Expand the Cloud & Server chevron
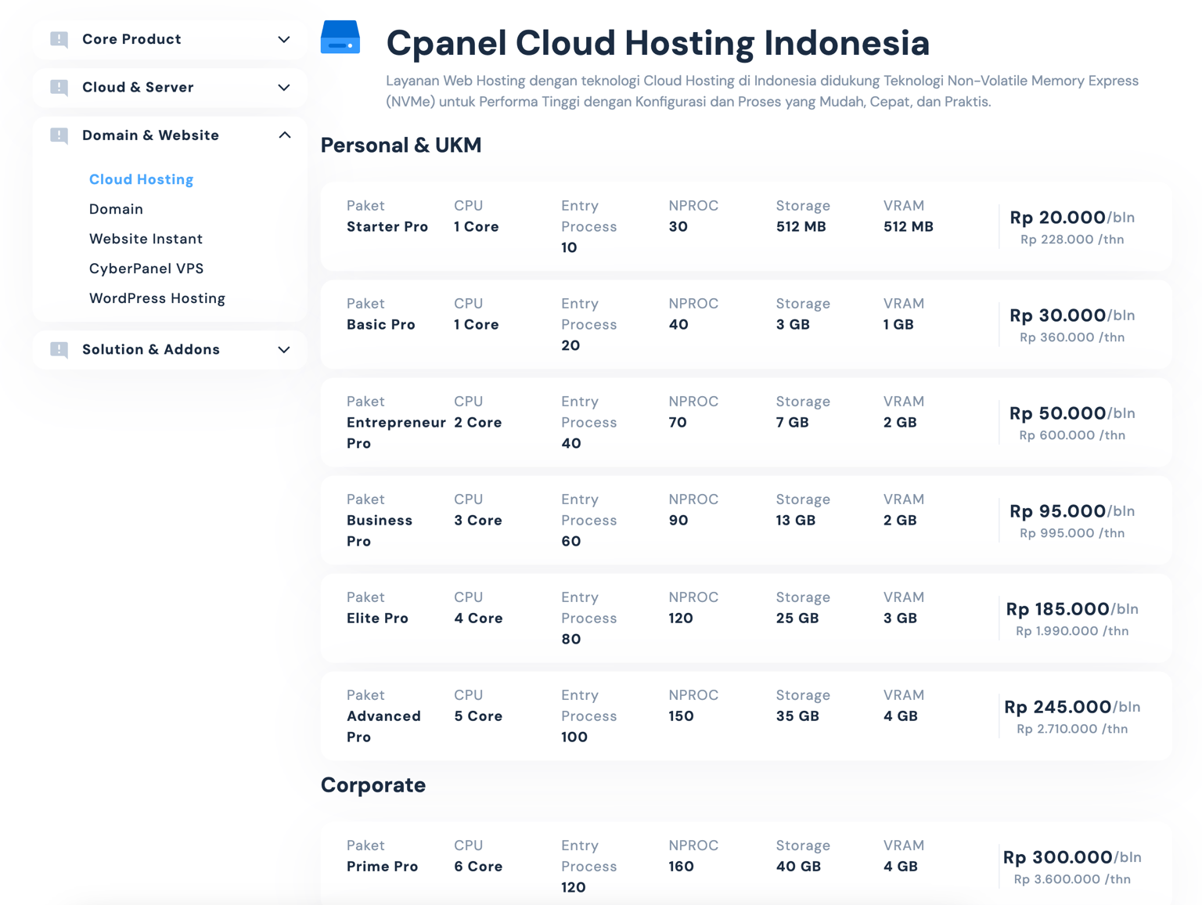 tap(284, 88)
